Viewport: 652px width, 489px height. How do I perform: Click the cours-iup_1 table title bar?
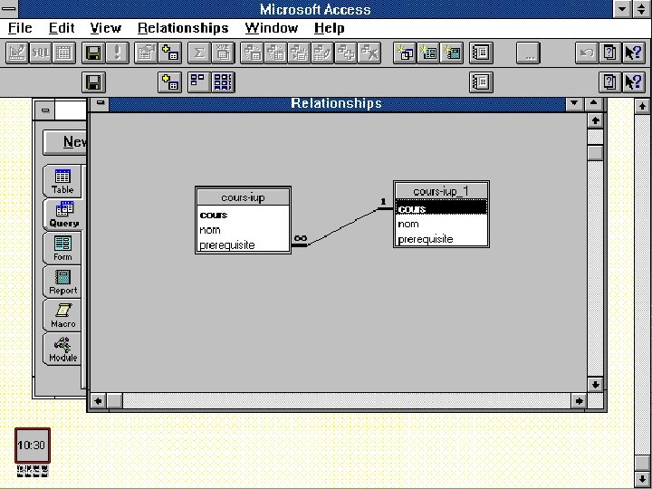441,191
